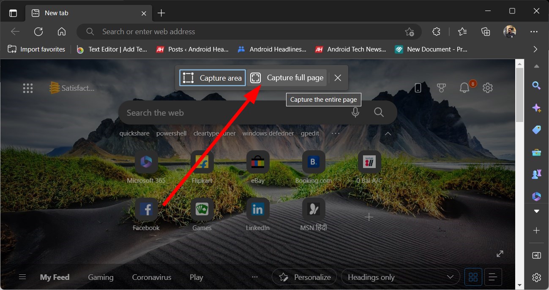Open Games quick link
The width and height of the screenshot is (549, 290).
point(202,215)
